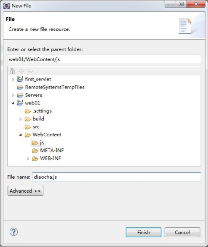Image resolution: width=208 pixels, height=247 pixels.
Task: Click the Back arrow in folder toolbar
Action: coord(21,71)
